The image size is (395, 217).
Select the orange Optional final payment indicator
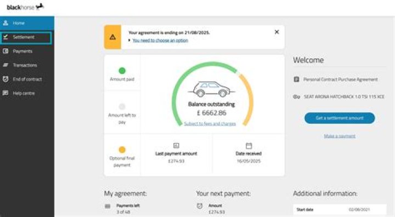click(x=122, y=150)
